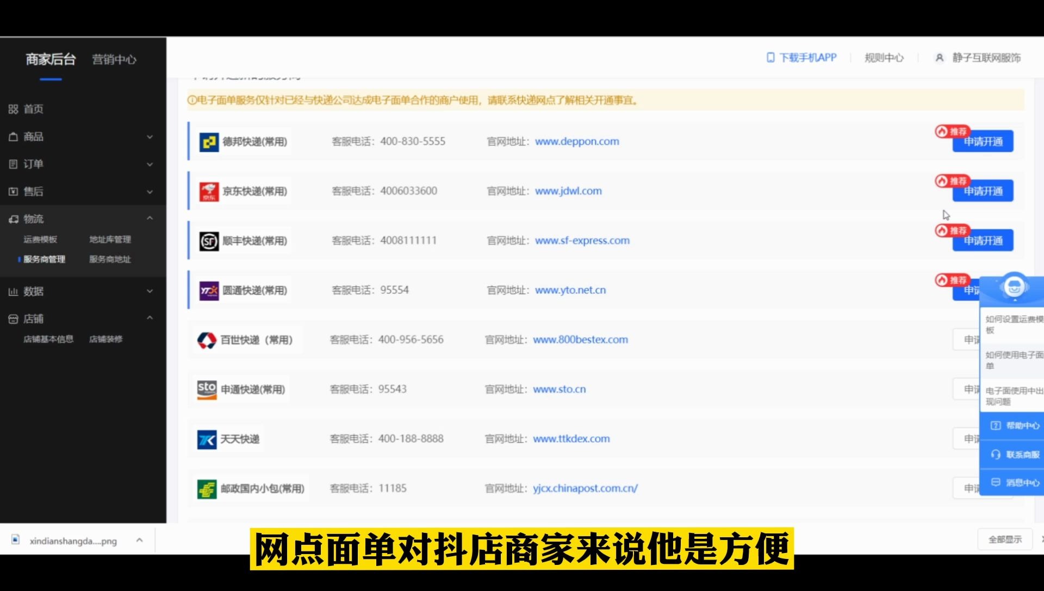Open 地址库管理 submenu item
The height and width of the screenshot is (591, 1044).
[x=110, y=240]
